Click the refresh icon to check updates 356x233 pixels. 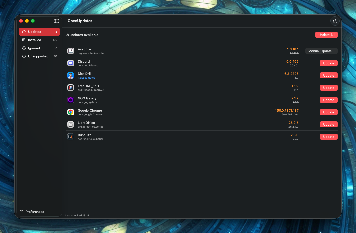tap(335, 21)
